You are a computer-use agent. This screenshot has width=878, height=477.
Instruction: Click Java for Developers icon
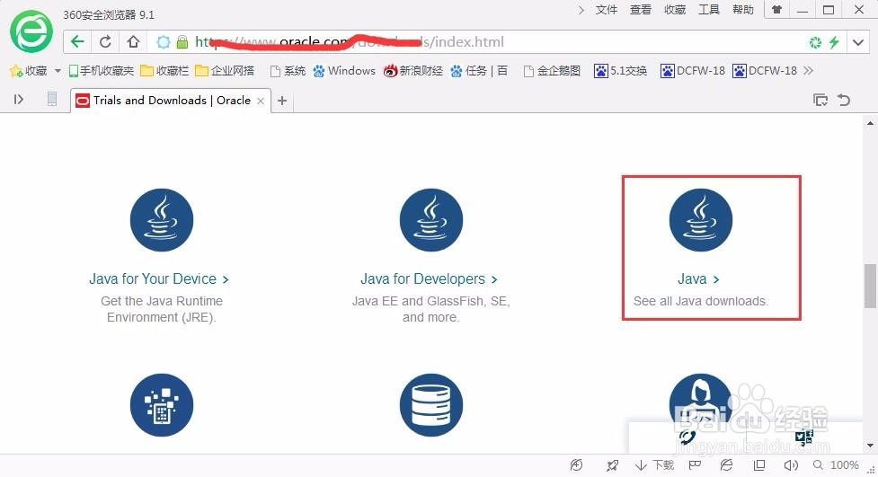[x=431, y=220]
